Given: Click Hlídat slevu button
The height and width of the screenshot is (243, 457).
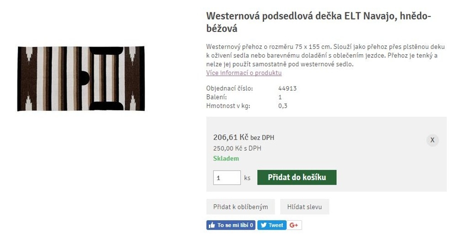Looking at the screenshot, I should (x=304, y=207).
